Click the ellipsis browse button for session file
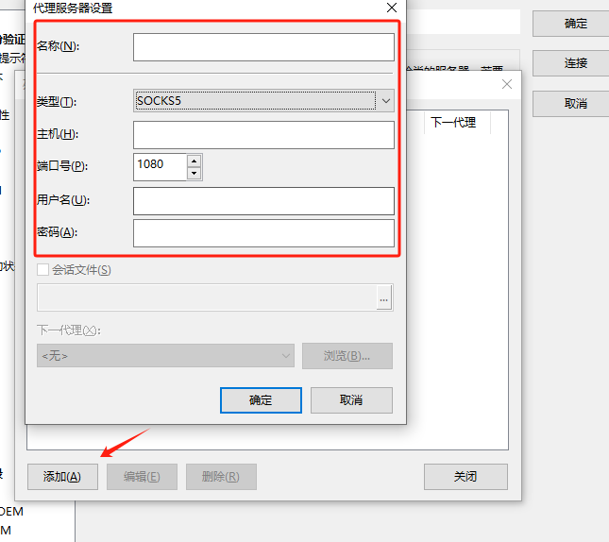This screenshot has height=542, width=609. click(x=383, y=298)
